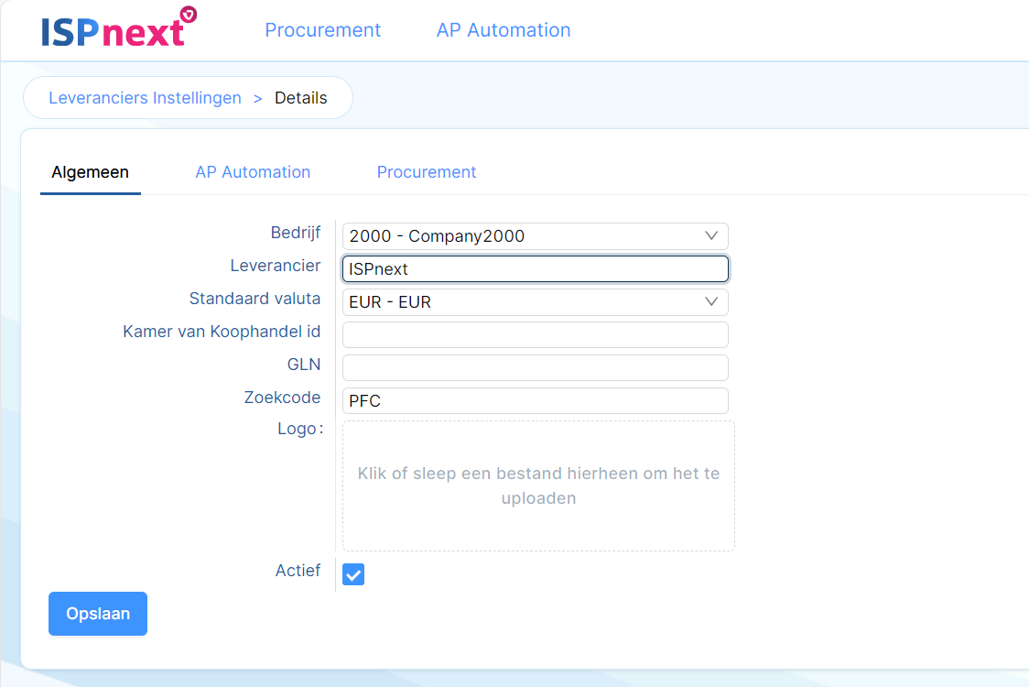Click the Kamer van Koophandel id field
This screenshot has height=687, width=1029.
[535, 335]
